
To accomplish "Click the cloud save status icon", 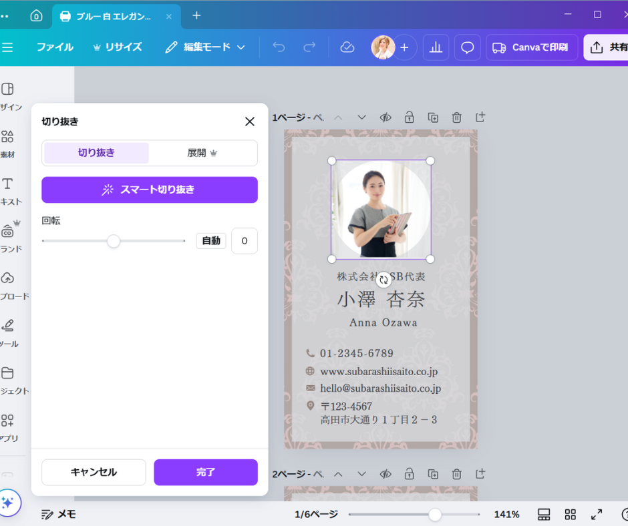I will click(347, 47).
